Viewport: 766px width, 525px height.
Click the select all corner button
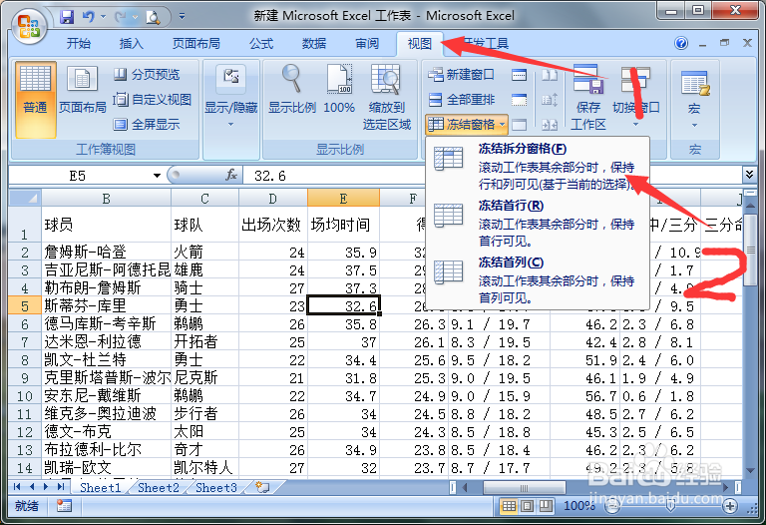25,198
